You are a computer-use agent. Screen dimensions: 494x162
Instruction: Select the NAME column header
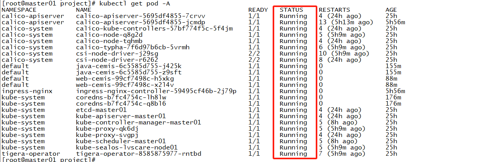coord(84,10)
